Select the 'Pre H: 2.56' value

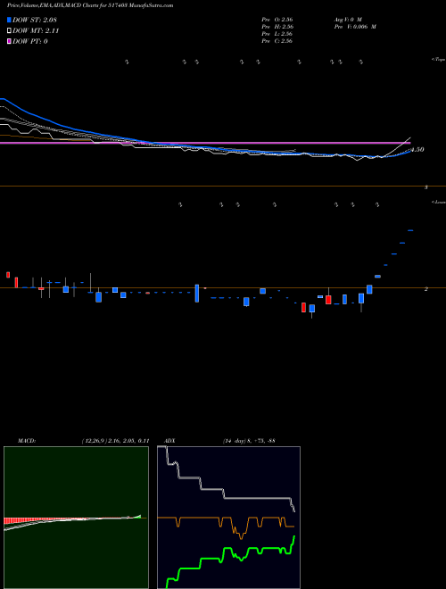click(x=277, y=27)
